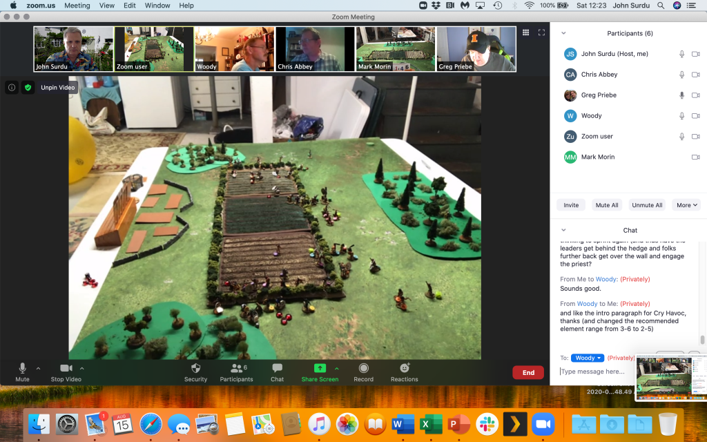The width and height of the screenshot is (707, 442).
Task: Open the Security shield icon
Action: pyautogui.click(x=195, y=369)
